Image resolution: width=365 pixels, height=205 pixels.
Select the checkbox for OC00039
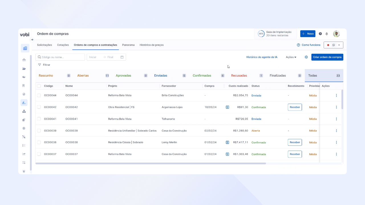tap(39, 131)
